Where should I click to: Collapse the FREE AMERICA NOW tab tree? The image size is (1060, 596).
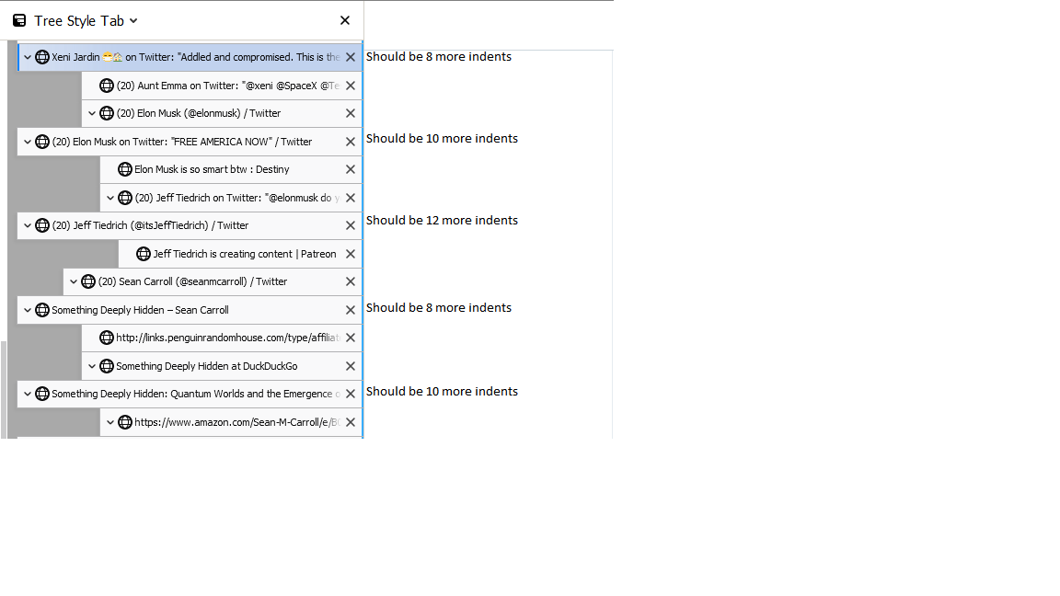coord(27,142)
